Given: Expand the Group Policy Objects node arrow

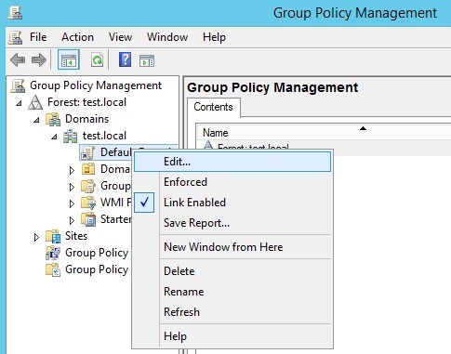Looking at the screenshot, I should tap(72, 187).
